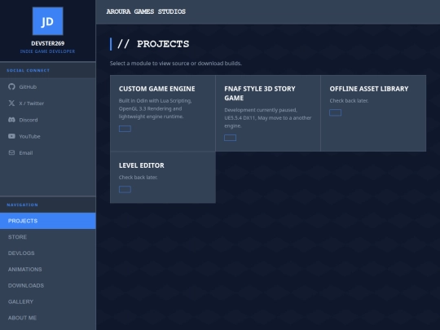Click the 'Select a module' instruction text
Screen dimensions: 440x330
[176, 63]
